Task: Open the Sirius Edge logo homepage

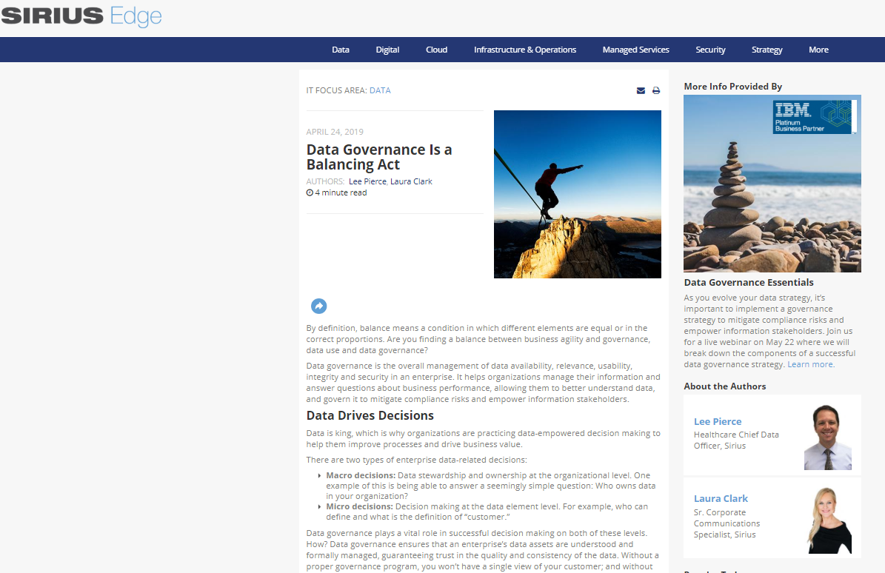Action: [x=81, y=16]
